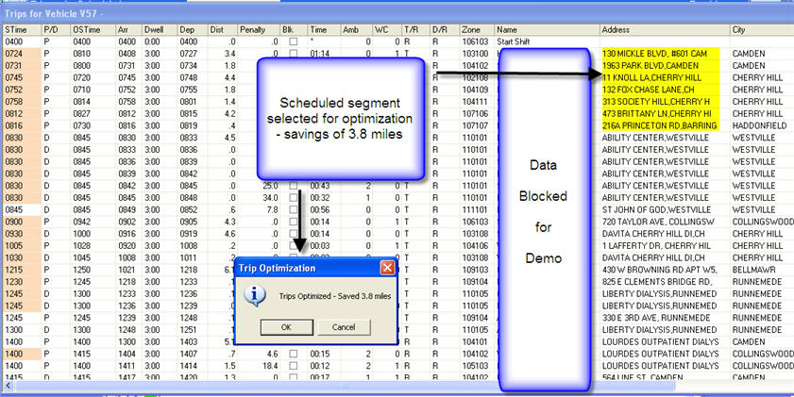Sort by the Dist column header

222,30
